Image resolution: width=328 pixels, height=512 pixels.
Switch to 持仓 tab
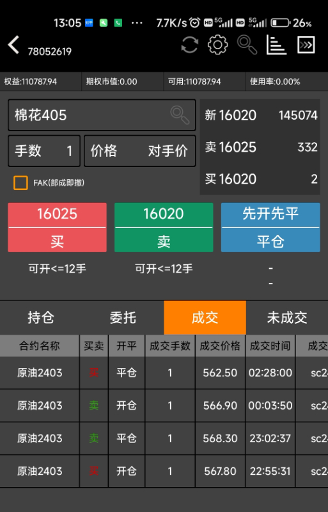tap(41, 317)
